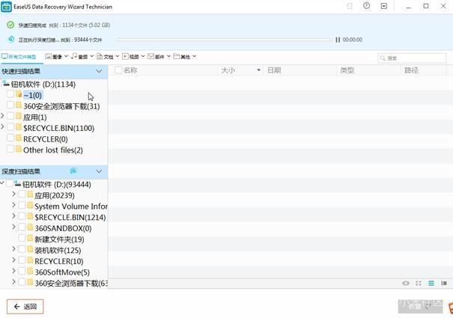The height and width of the screenshot is (318, 453).
Task: Switch to list view icon
Action: [x=431, y=283]
